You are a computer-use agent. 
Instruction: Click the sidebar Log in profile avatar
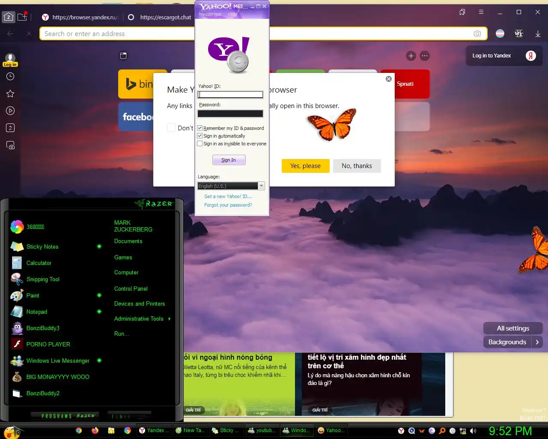coord(10,59)
